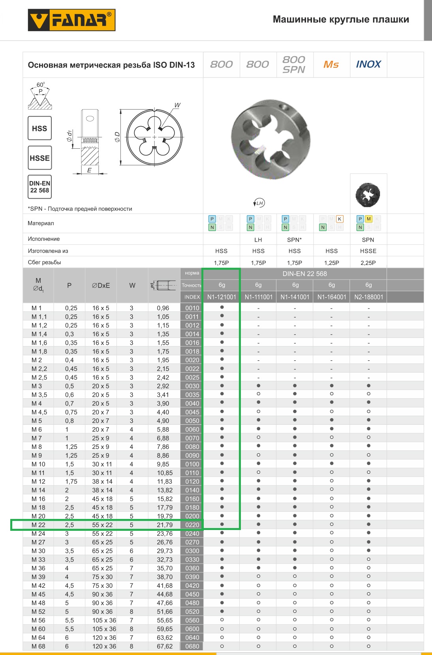Screen dimensions: 432x655
Task: Select the 800 SPN series header
Action: (x=294, y=64)
